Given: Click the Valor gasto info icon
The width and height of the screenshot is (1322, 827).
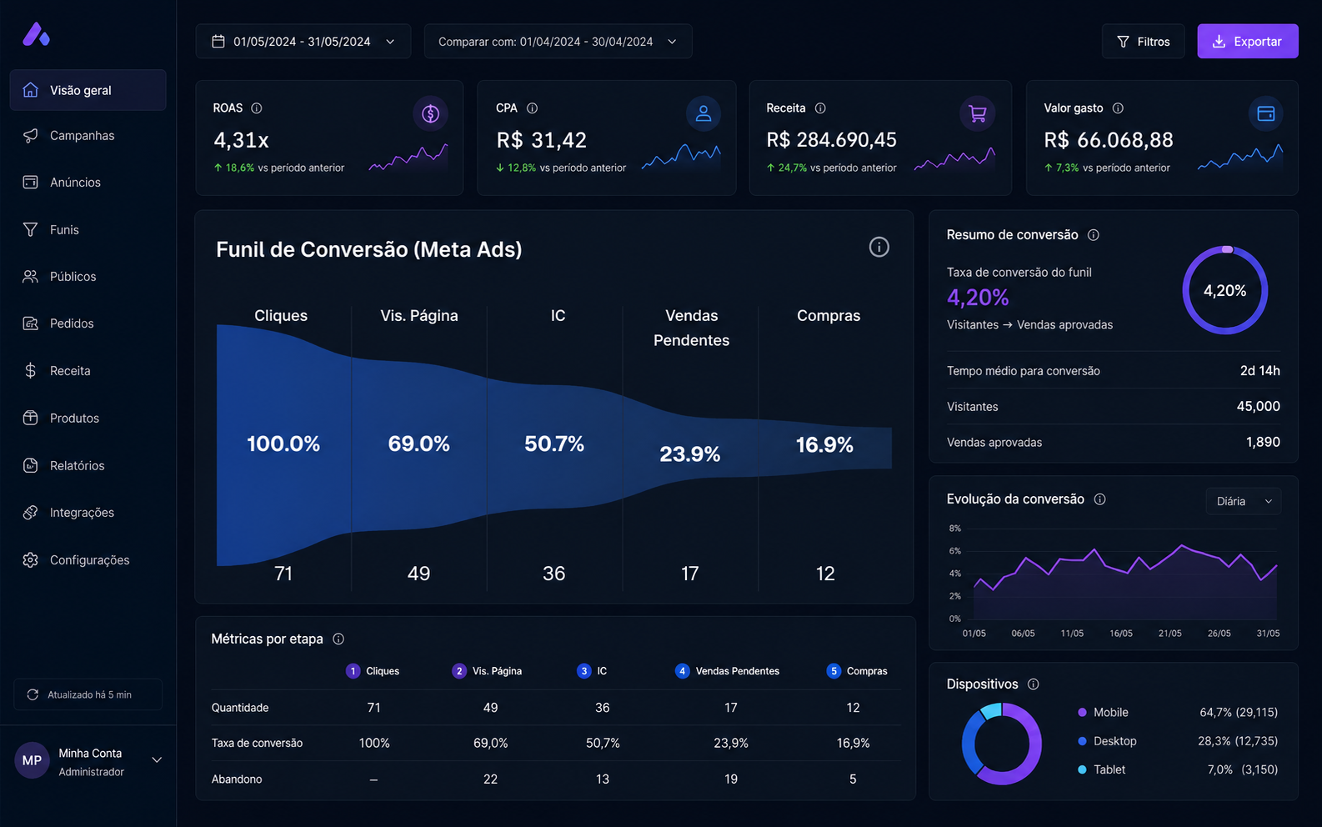Looking at the screenshot, I should click(1118, 108).
